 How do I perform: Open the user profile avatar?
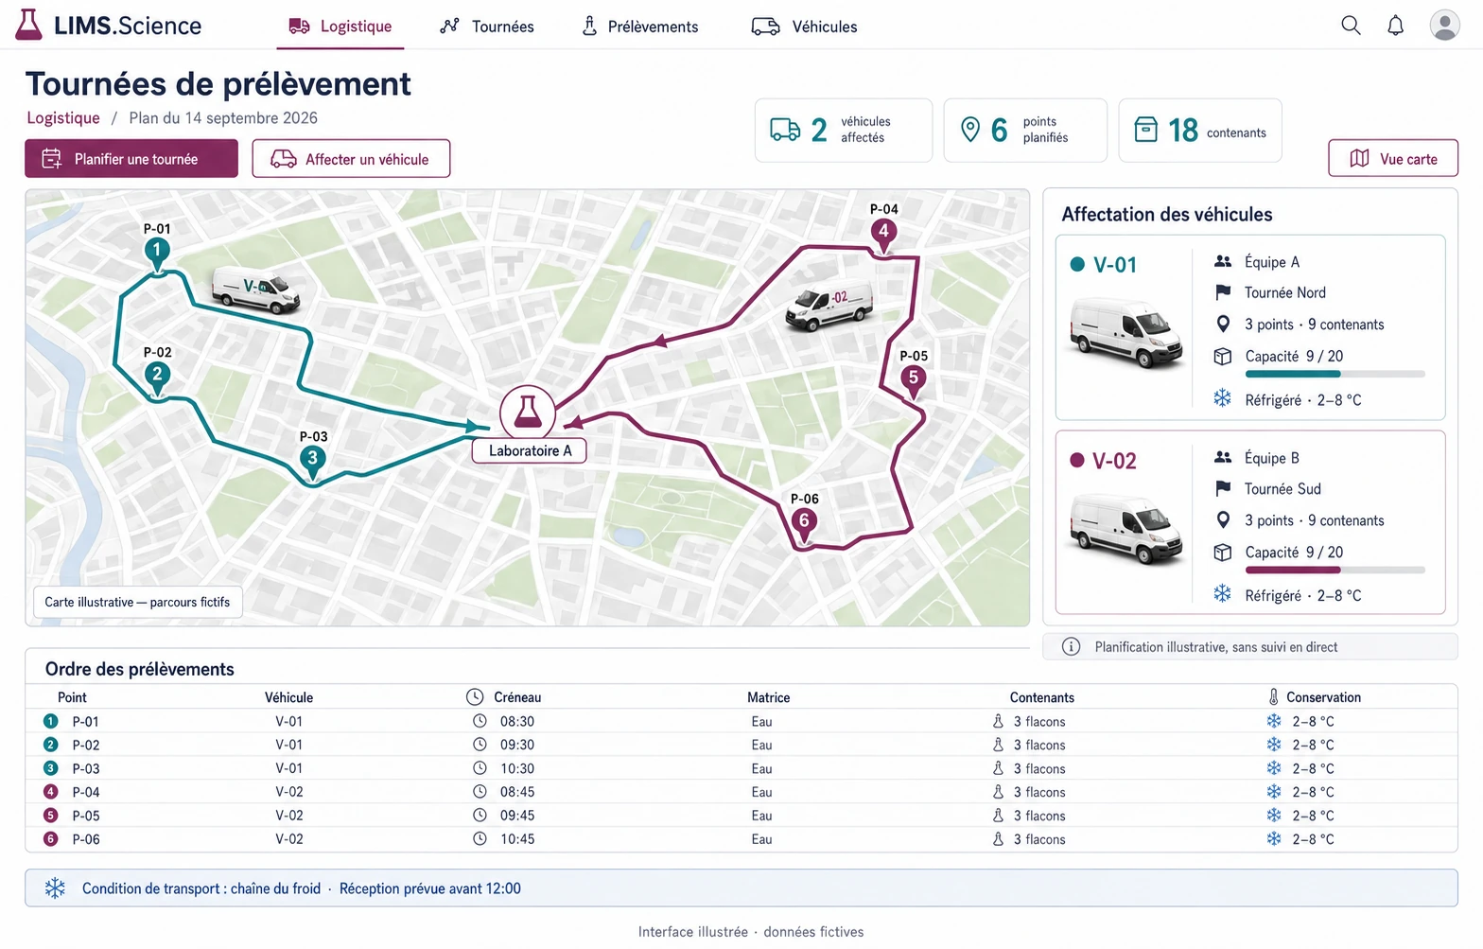1444,26
